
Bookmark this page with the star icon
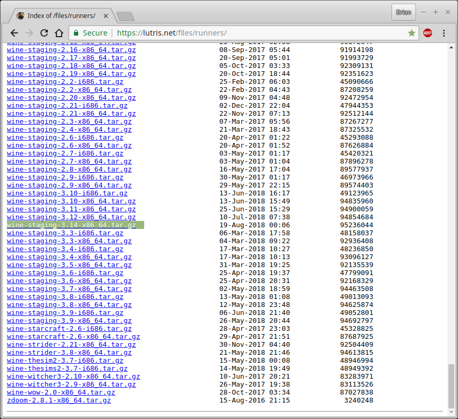coord(412,33)
